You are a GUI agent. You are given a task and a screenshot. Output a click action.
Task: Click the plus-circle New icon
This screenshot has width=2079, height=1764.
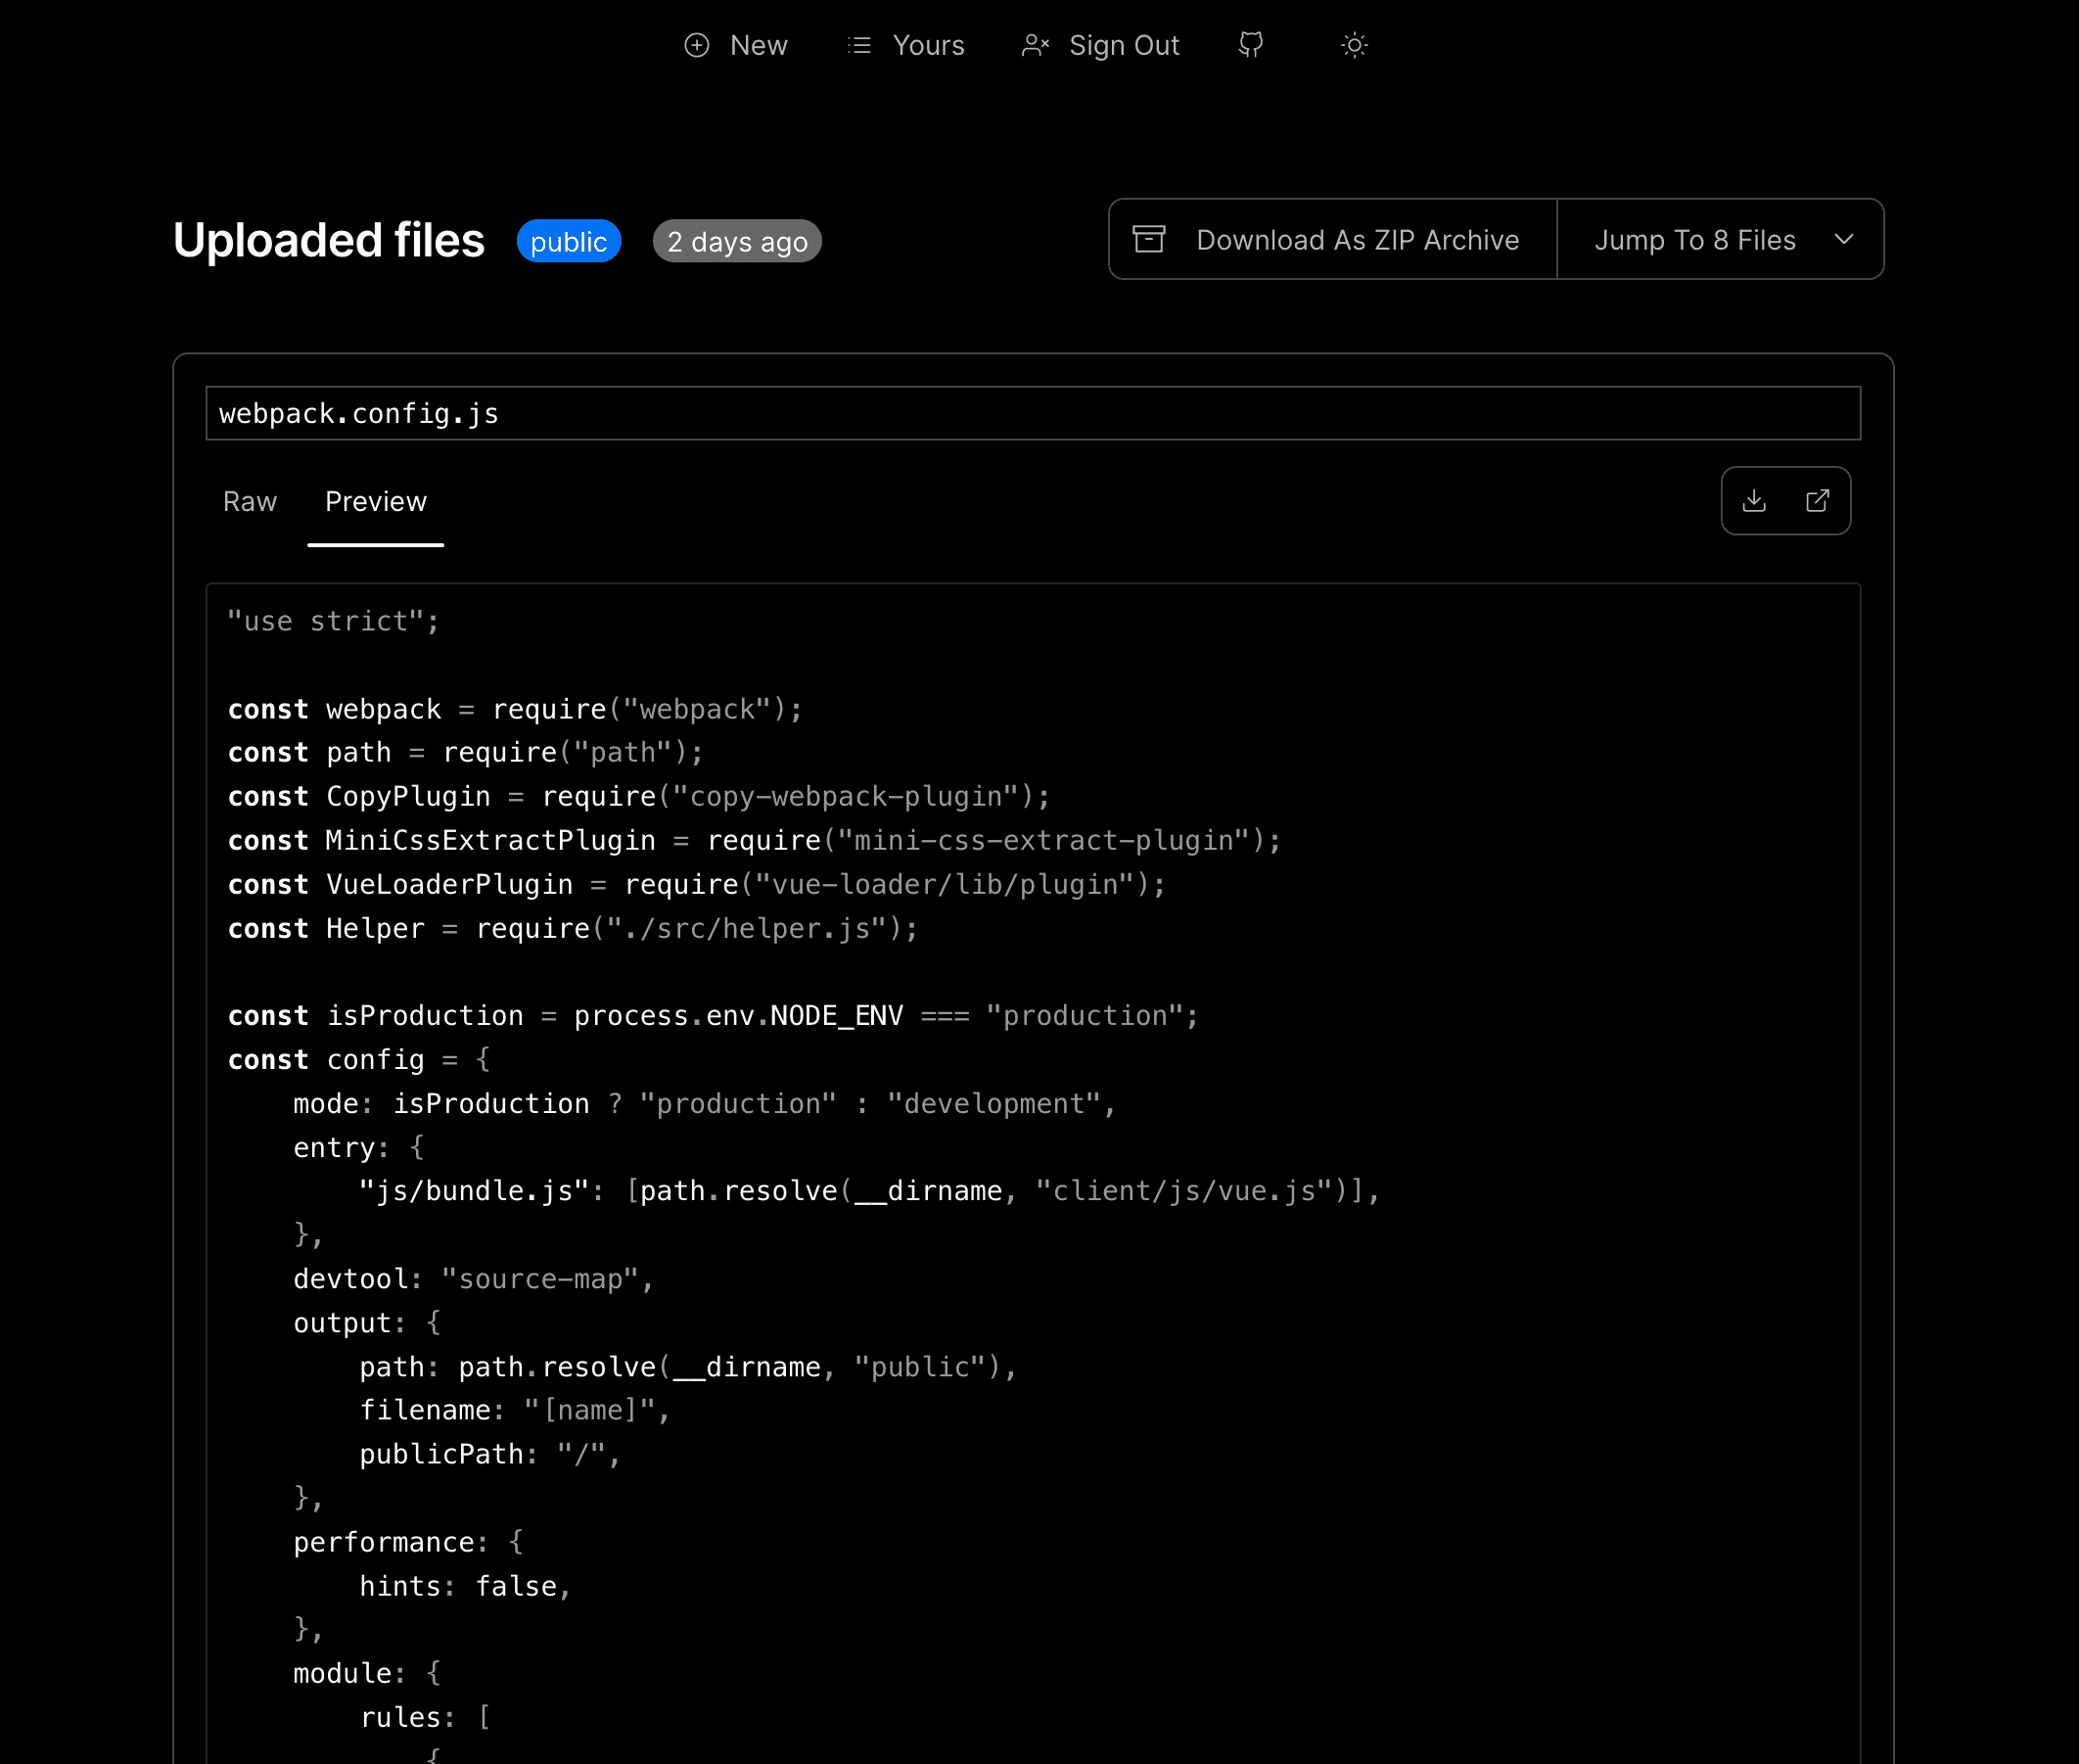tap(696, 45)
